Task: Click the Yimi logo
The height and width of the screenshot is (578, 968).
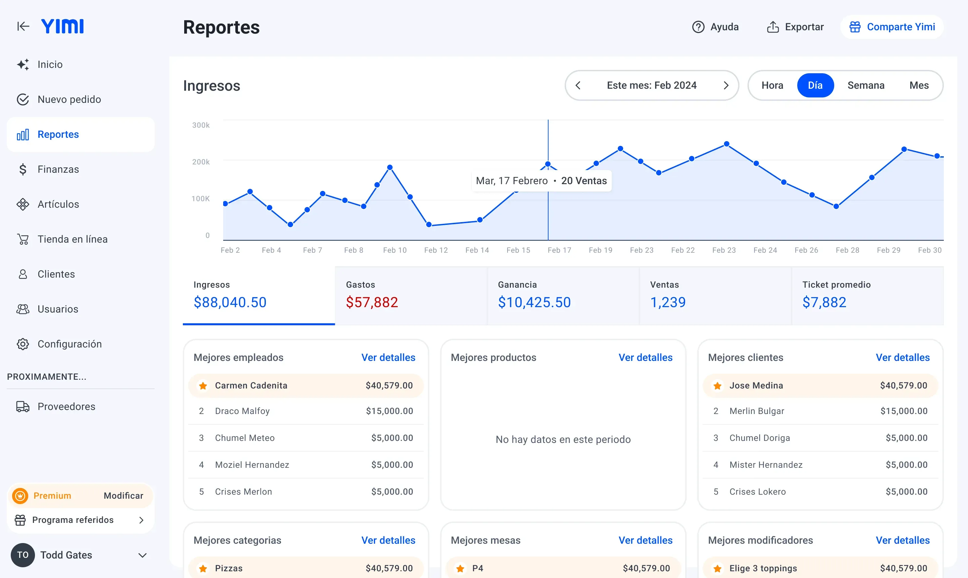Action: [x=62, y=27]
